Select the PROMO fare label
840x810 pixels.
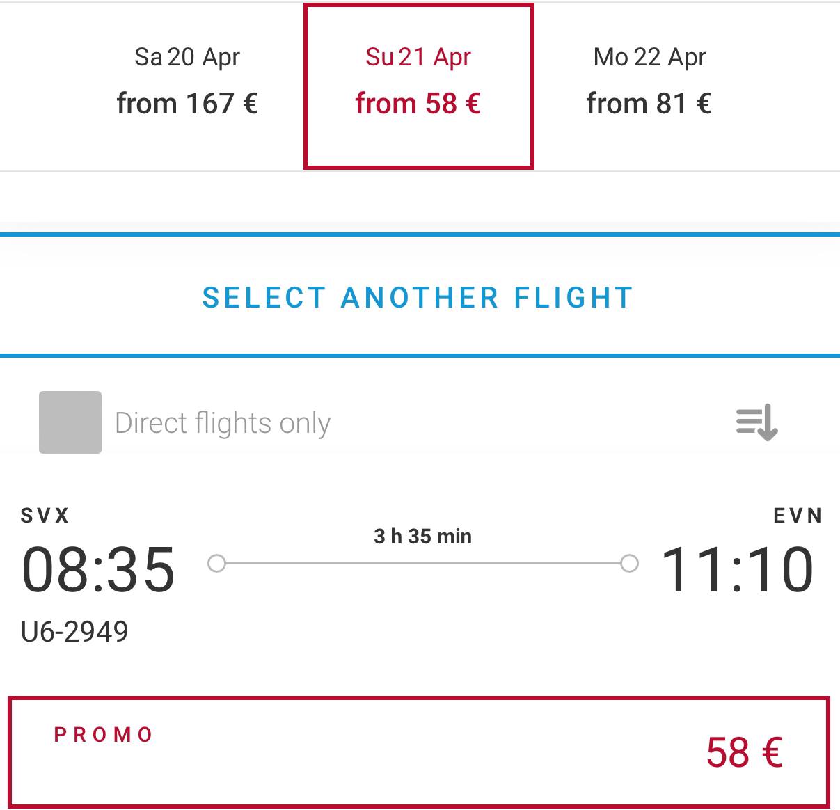coord(104,735)
